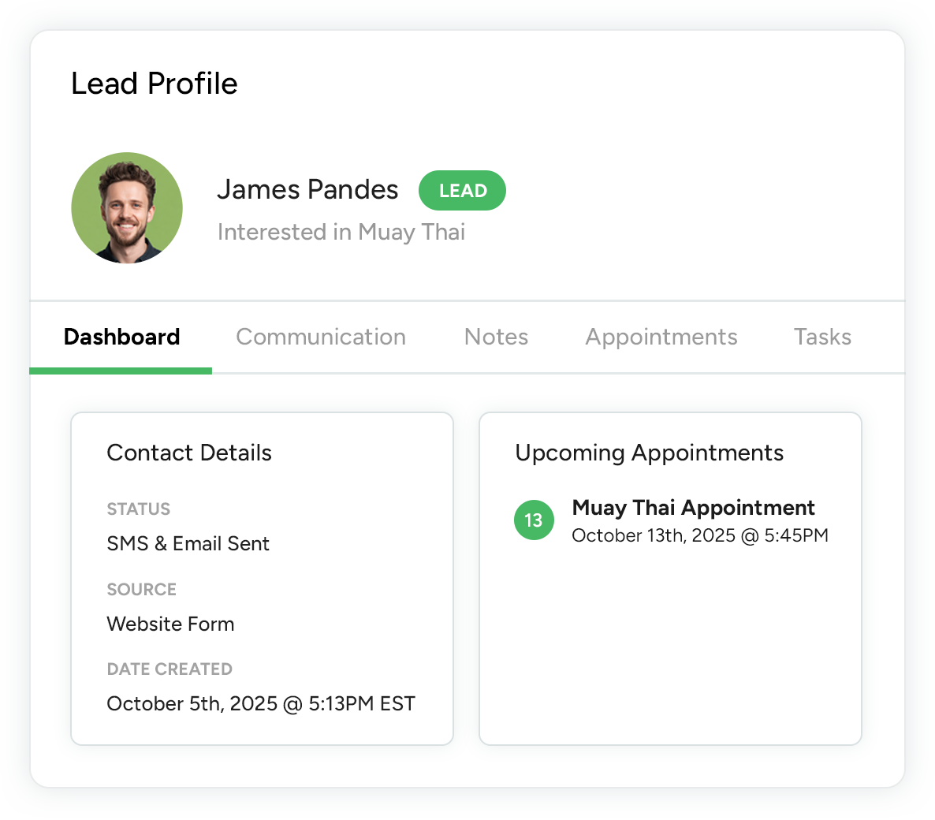
Task: Click the Upcoming Appointments heading
Action: coord(649,453)
